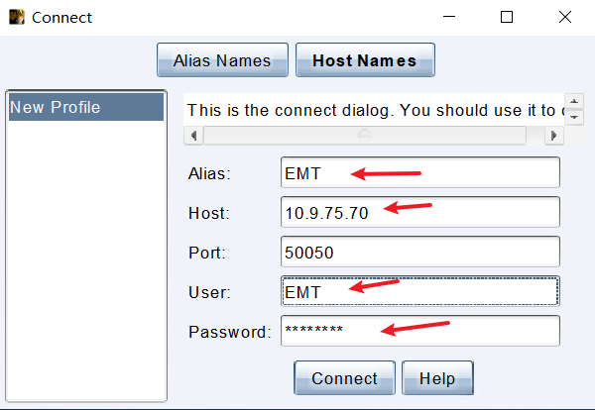Image resolution: width=595 pixels, height=410 pixels.
Task: Click the vertical scroll down arrow
Action: click(575, 117)
